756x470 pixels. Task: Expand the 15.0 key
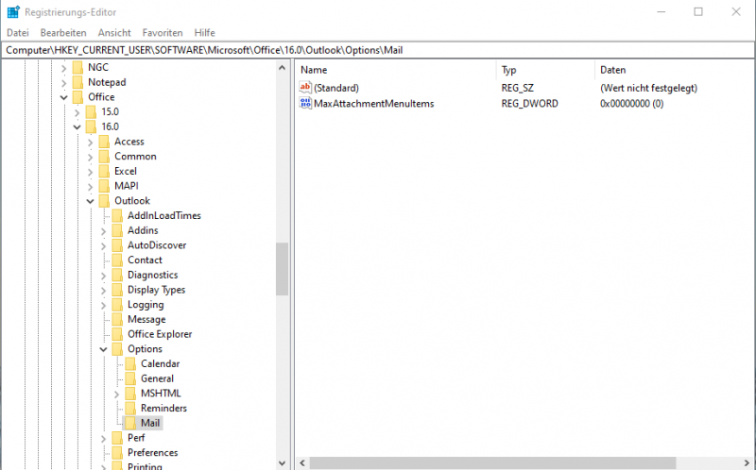[x=77, y=112]
